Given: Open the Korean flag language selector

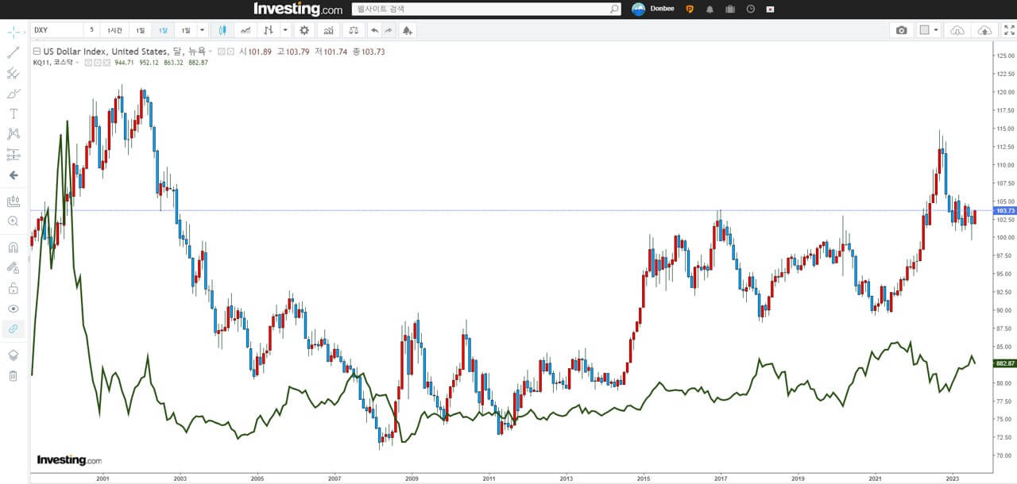Looking at the screenshot, I should tap(770, 9).
